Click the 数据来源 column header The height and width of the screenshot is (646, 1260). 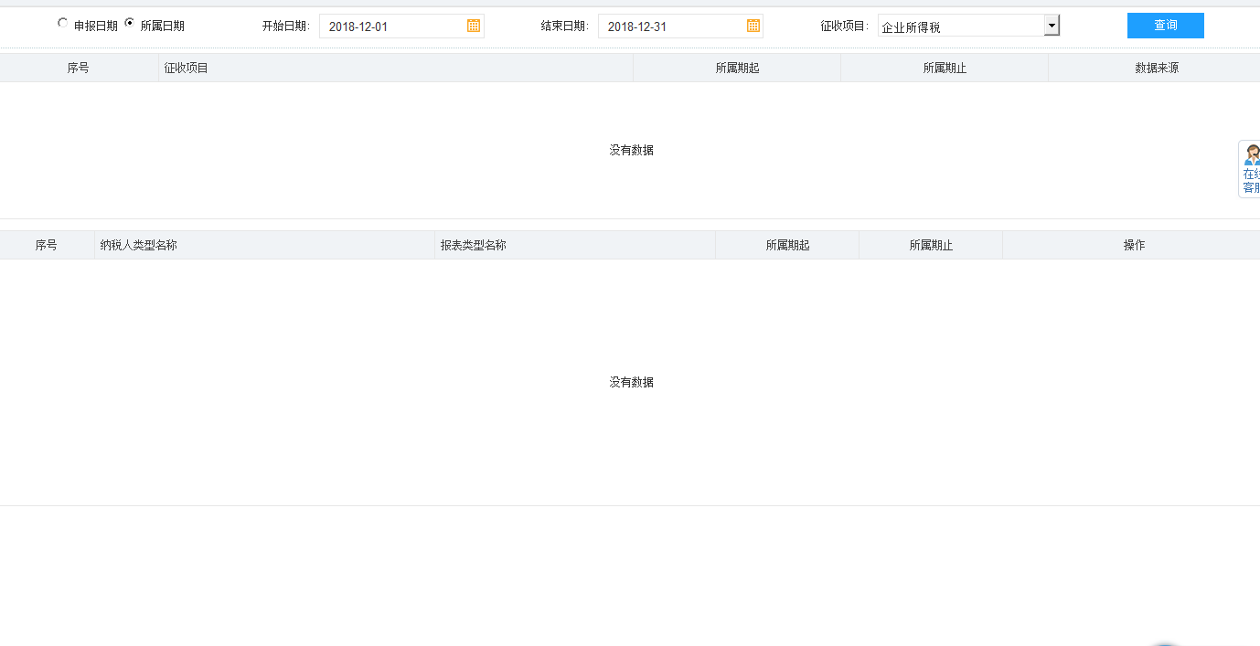click(x=1156, y=68)
